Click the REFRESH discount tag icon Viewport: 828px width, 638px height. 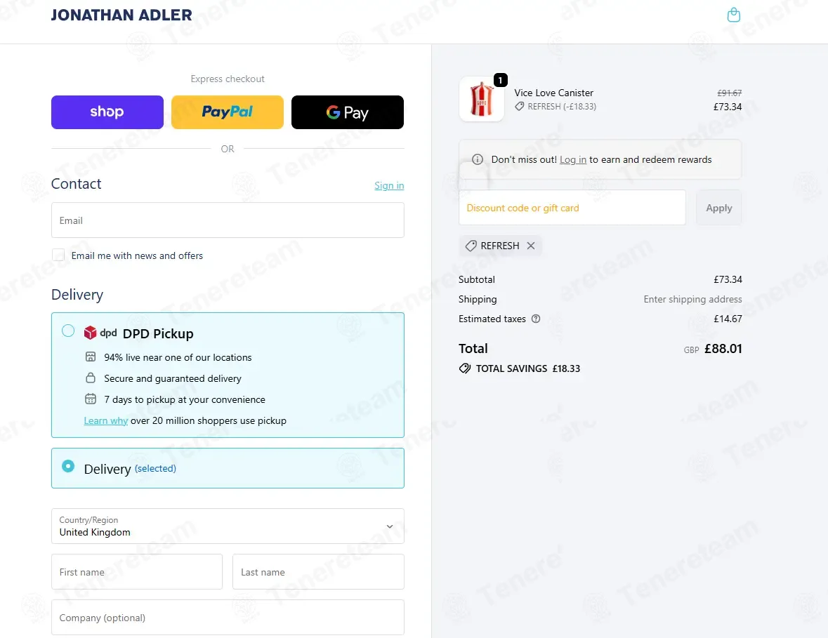(471, 246)
